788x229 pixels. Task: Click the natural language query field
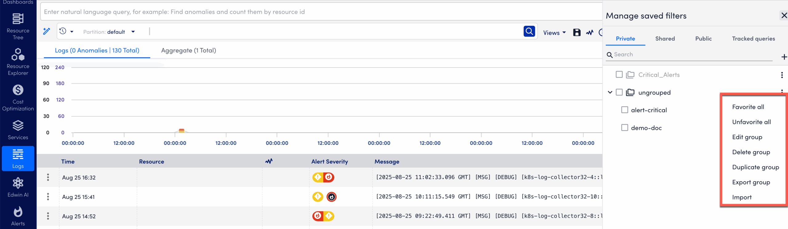click(321, 12)
